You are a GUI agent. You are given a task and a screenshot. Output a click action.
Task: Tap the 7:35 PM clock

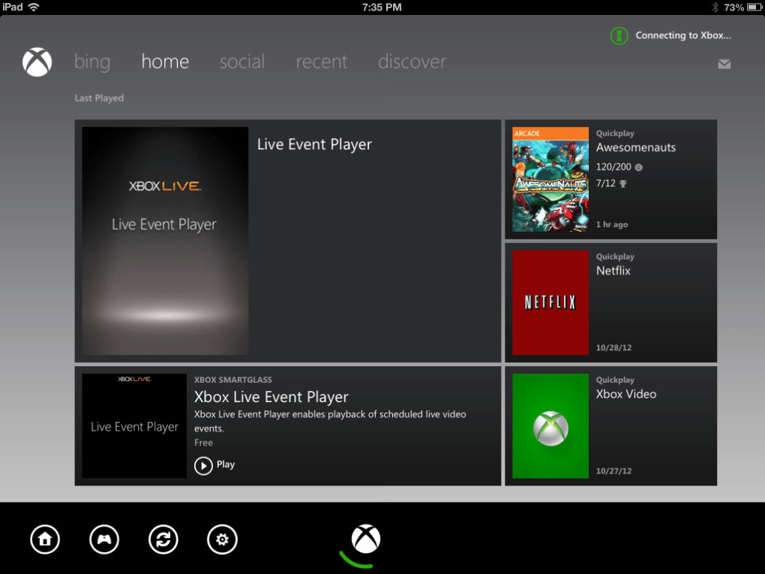[382, 8]
